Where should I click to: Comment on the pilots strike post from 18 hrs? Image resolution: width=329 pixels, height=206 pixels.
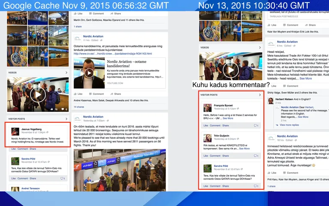pos(290,173)
